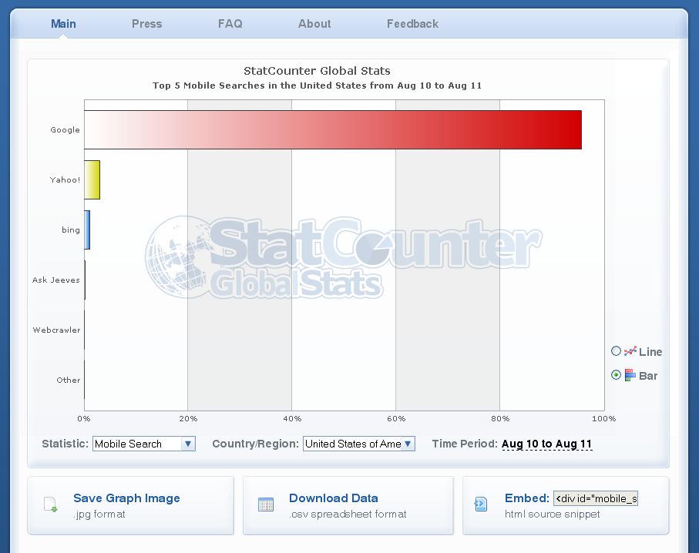Select the Line chart radio button

coord(616,351)
